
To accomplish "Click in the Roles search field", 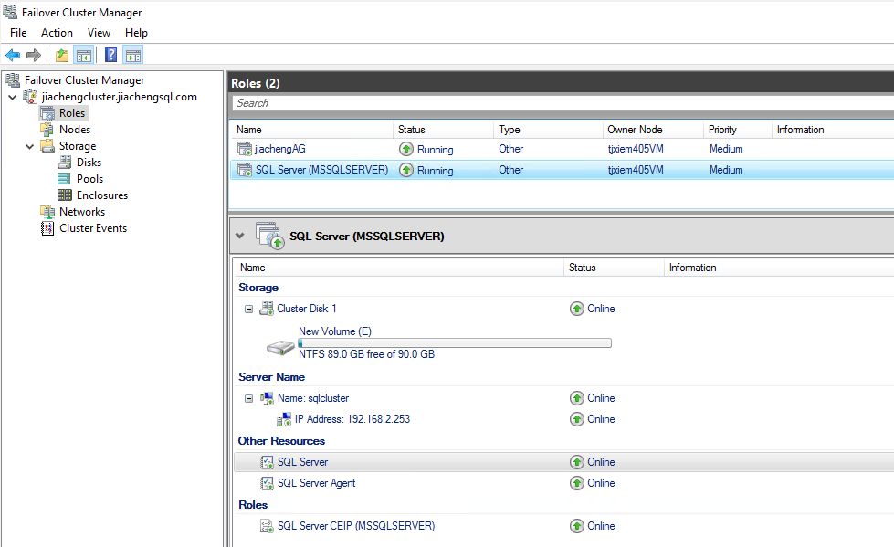I will (x=548, y=103).
